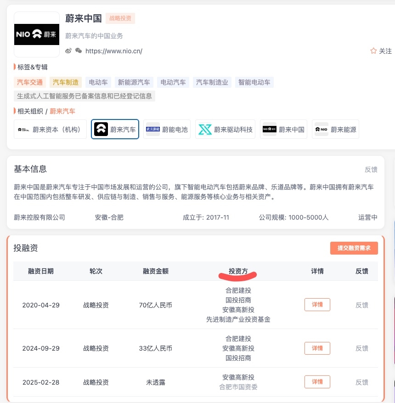Click the 投资方 column header
Image resolution: width=395 pixels, height=403 pixels.
(238, 271)
